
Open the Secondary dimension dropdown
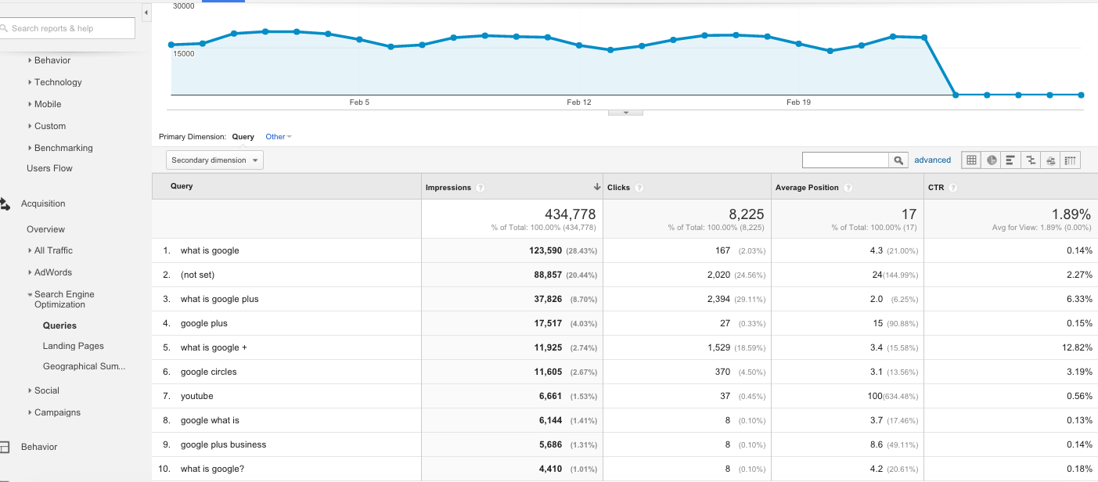[x=215, y=160]
